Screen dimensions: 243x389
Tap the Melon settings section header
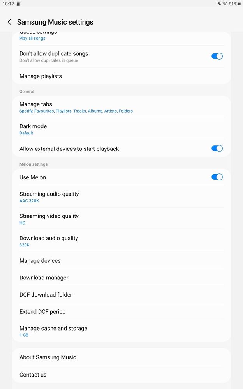(33, 164)
